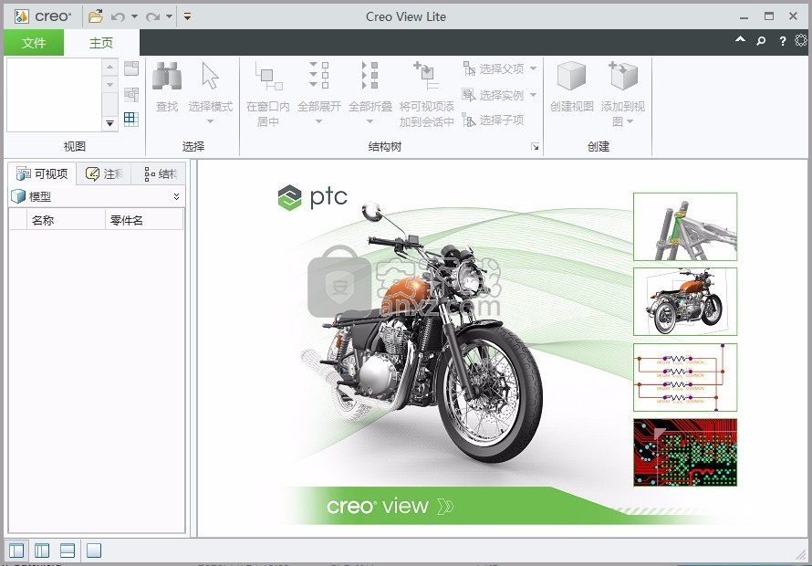Click the tiled grid views icon

pyautogui.click(x=131, y=120)
